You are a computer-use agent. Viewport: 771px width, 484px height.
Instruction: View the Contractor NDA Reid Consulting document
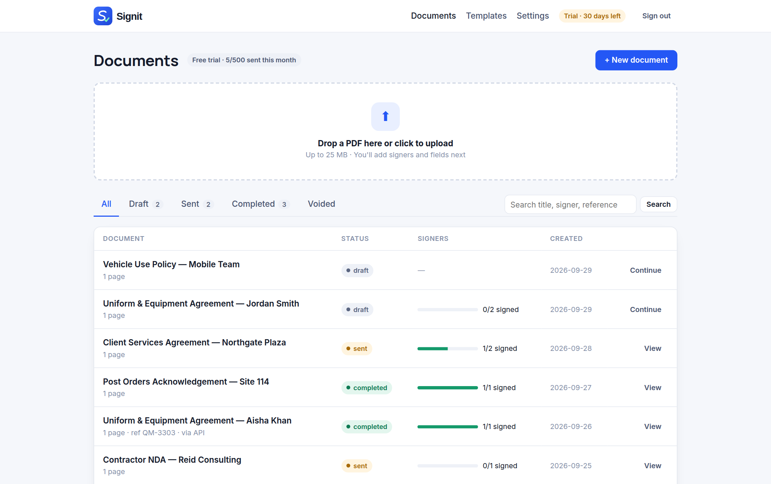pyautogui.click(x=652, y=466)
